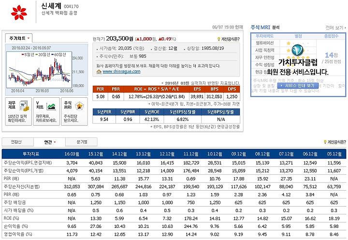Select the 주당순자산(지분법) row label
This screenshot has height=240, width=348.
[22, 186]
